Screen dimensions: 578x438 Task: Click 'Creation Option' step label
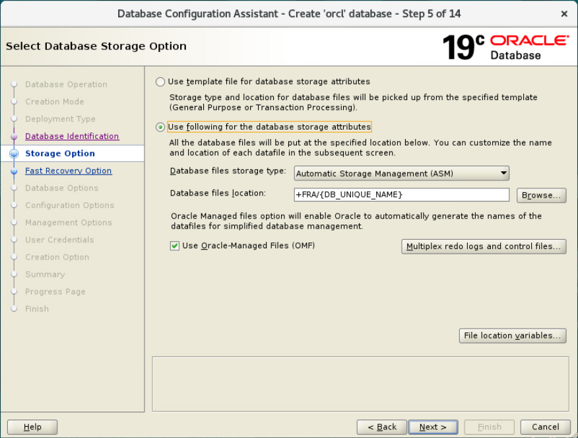[x=57, y=258]
